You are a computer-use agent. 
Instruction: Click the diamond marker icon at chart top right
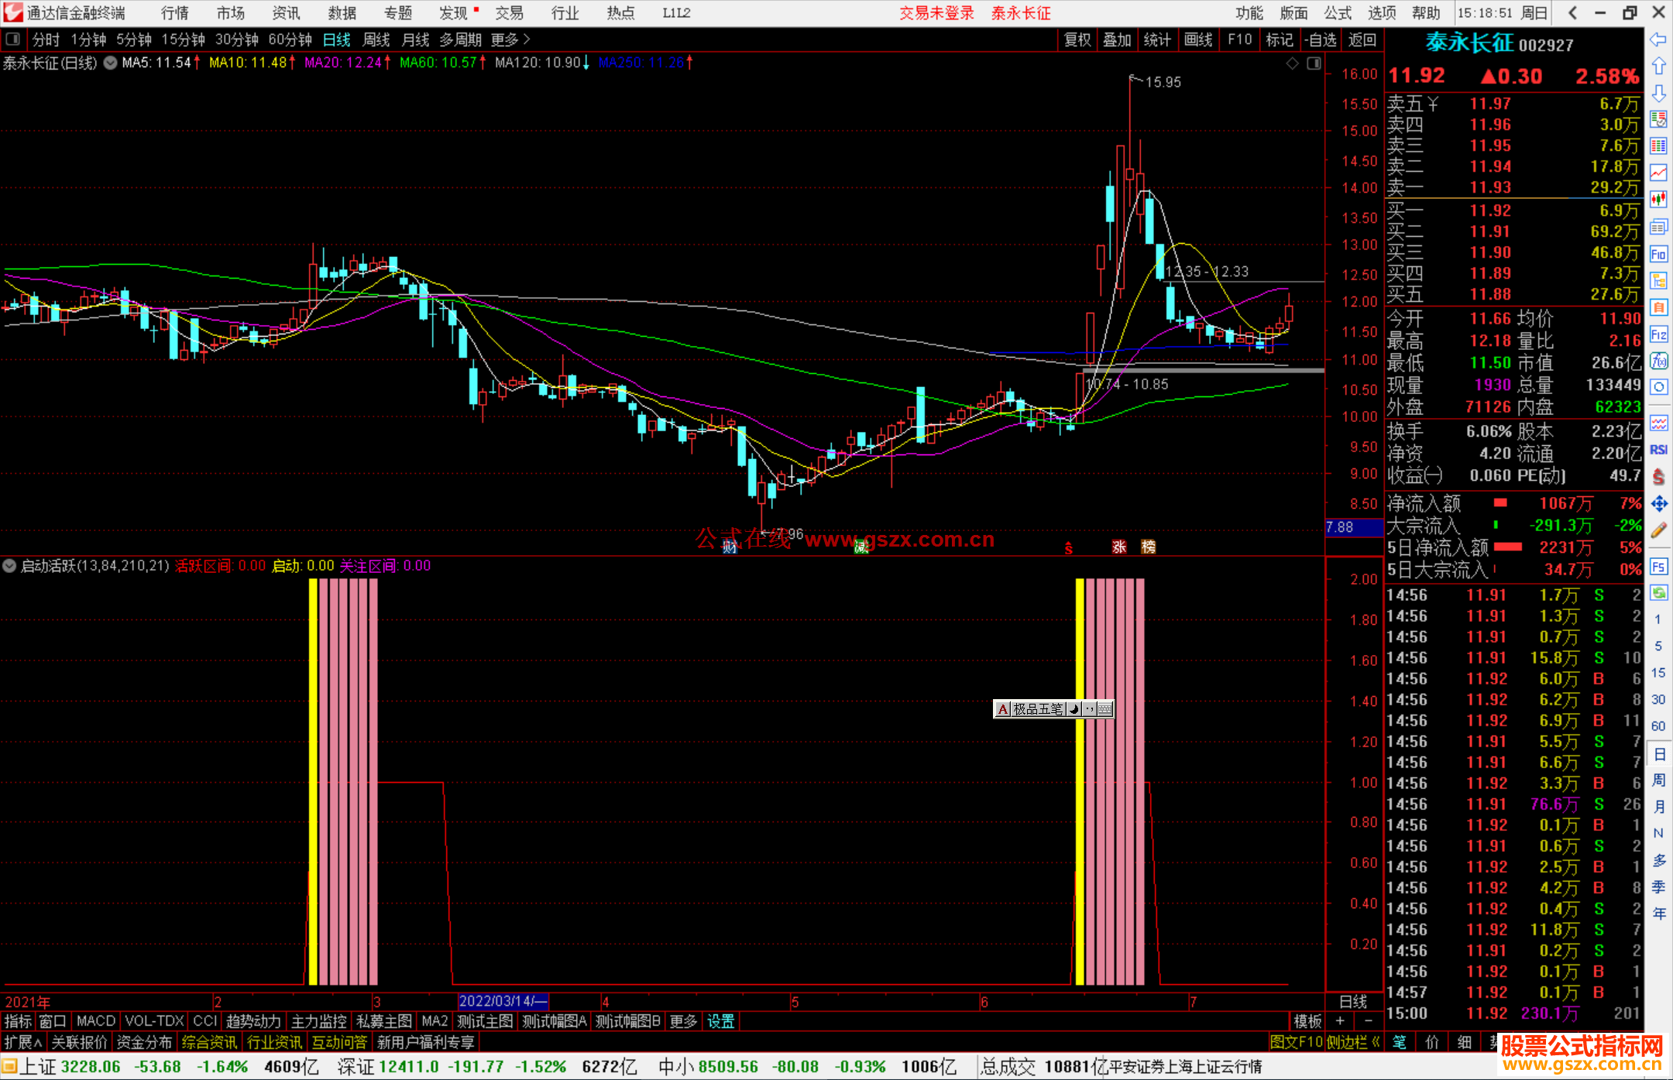click(1292, 63)
